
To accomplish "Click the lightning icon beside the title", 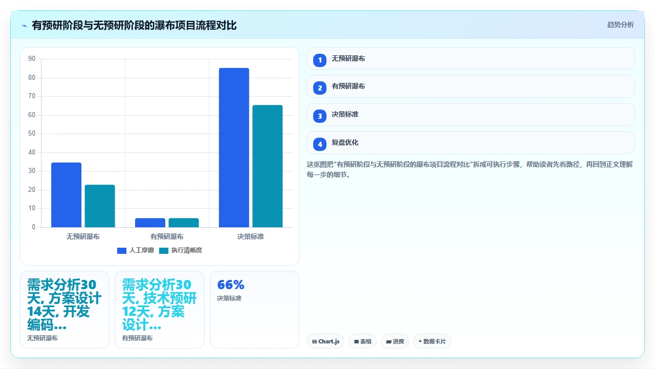I will [x=24, y=26].
